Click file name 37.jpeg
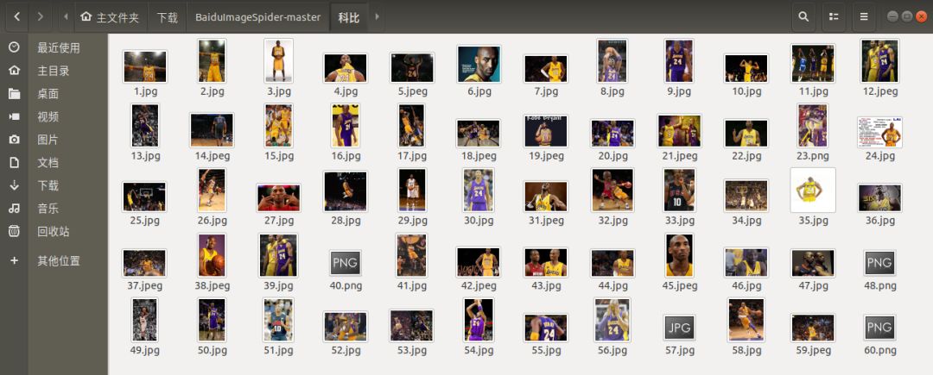 (x=145, y=285)
